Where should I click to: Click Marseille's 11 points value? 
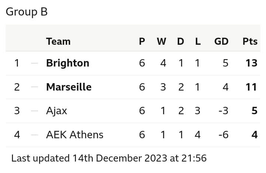[x=252, y=87]
